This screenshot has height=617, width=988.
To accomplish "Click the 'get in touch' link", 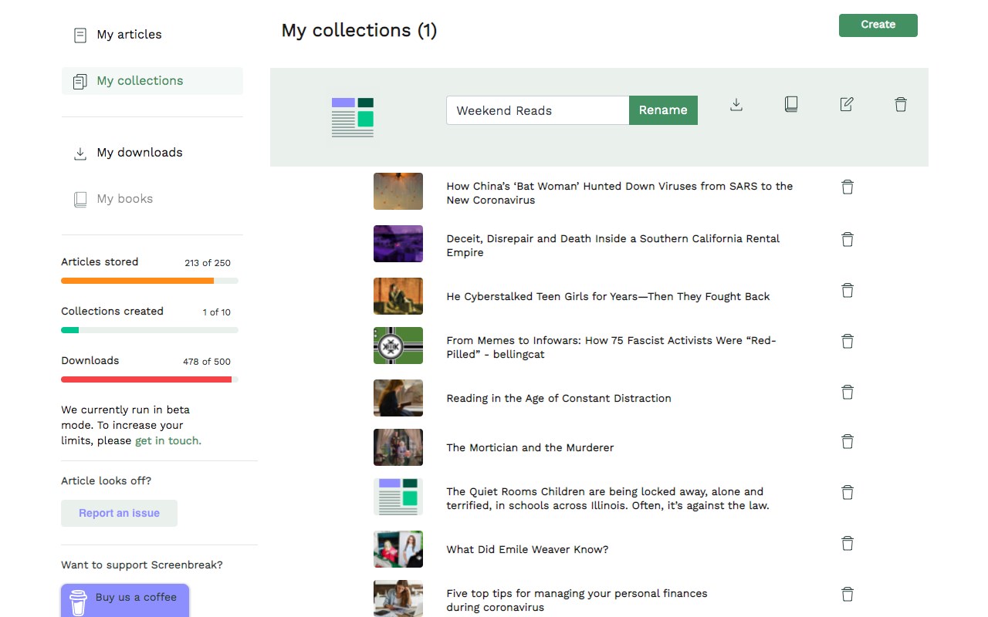I will pyautogui.click(x=167, y=441).
